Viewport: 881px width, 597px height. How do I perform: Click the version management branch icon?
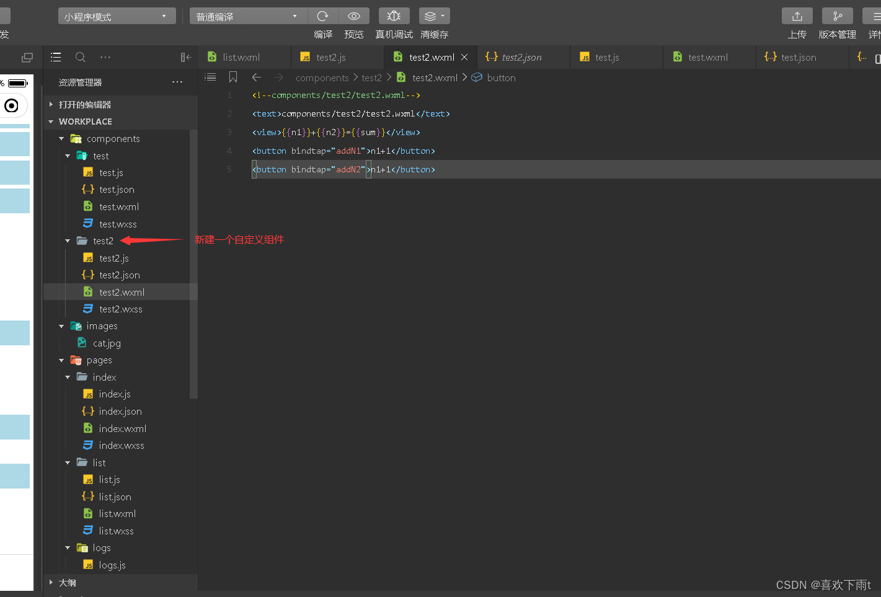[x=838, y=16]
